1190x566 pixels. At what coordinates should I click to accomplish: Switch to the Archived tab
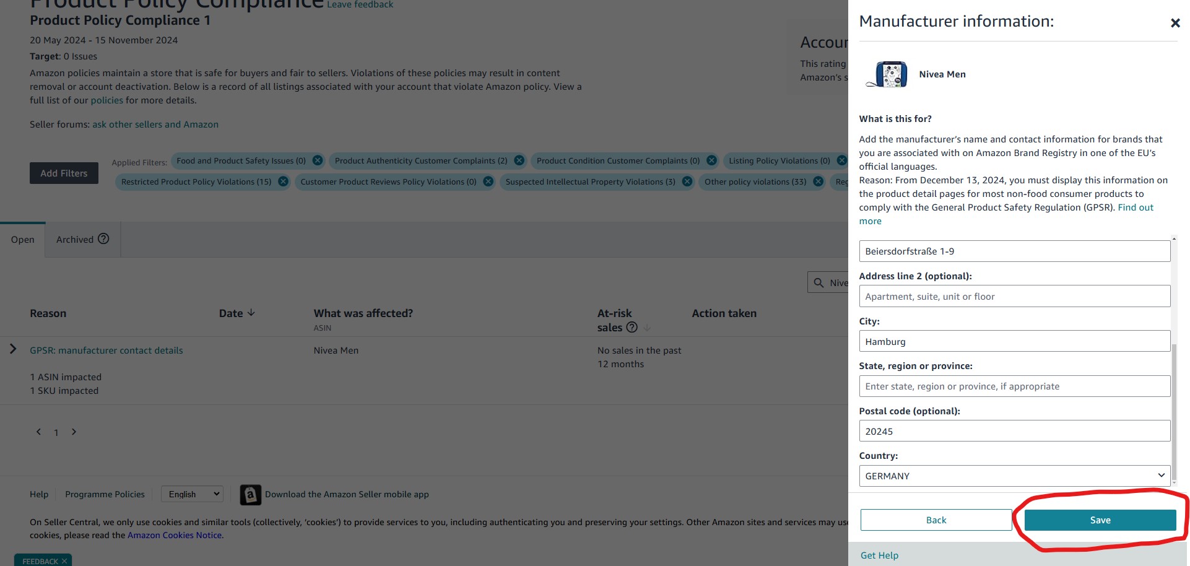(82, 240)
